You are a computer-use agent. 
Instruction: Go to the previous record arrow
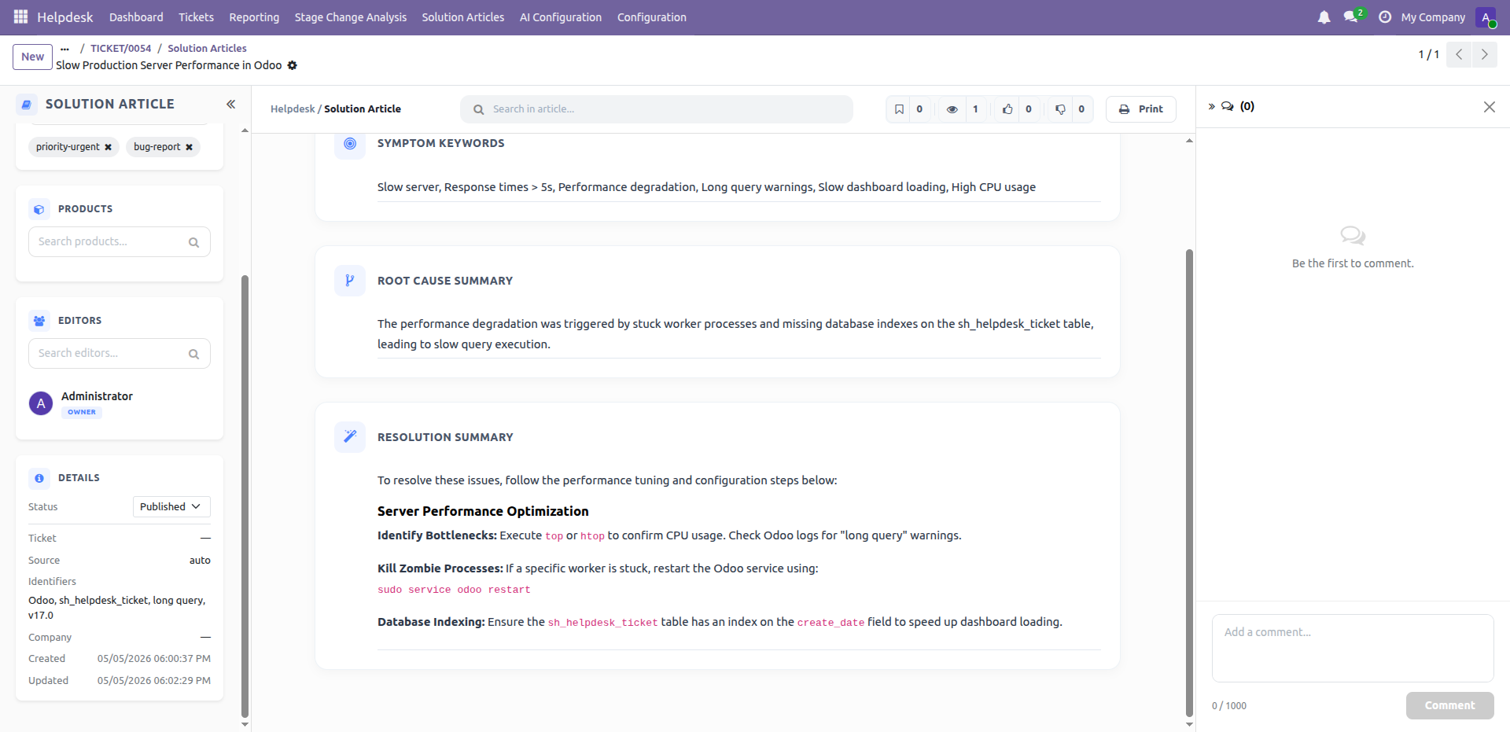tap(1459, 54)
